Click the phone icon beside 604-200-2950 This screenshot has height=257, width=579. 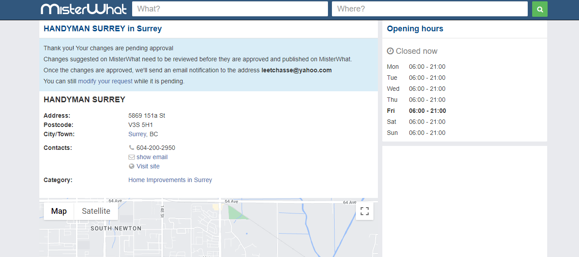coord(131,148)
